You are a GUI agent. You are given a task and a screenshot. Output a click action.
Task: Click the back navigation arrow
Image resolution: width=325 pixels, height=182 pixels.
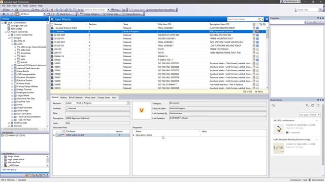click(x=4, y=14)
